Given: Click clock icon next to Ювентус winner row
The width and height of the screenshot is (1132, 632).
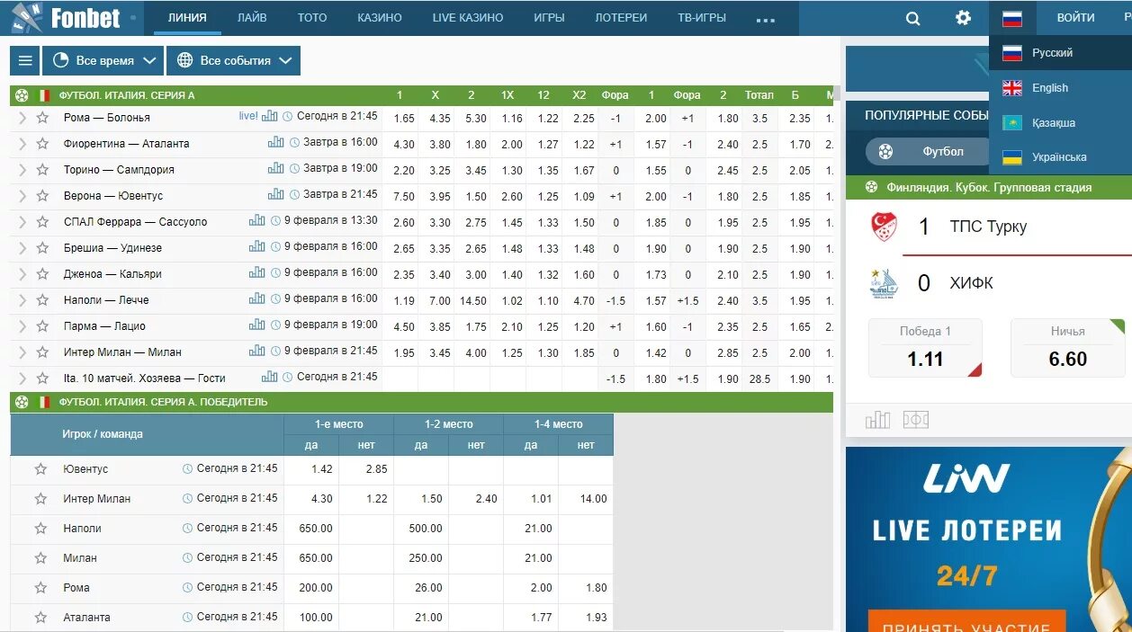Looking at the screenshot, I should (188, 468).
